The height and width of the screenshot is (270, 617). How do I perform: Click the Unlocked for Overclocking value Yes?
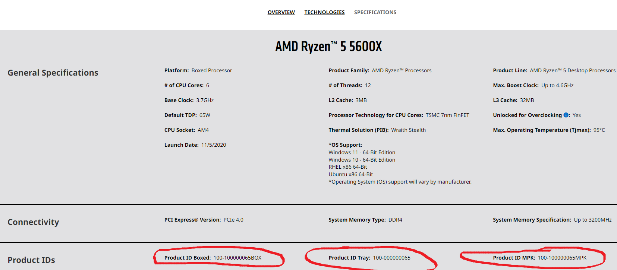click(x=577, y=115)
